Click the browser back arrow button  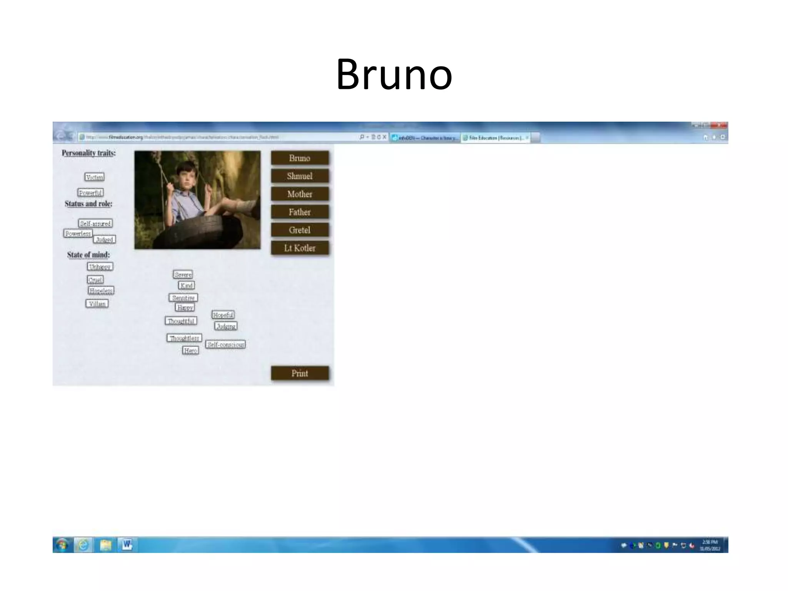(61, 136)
